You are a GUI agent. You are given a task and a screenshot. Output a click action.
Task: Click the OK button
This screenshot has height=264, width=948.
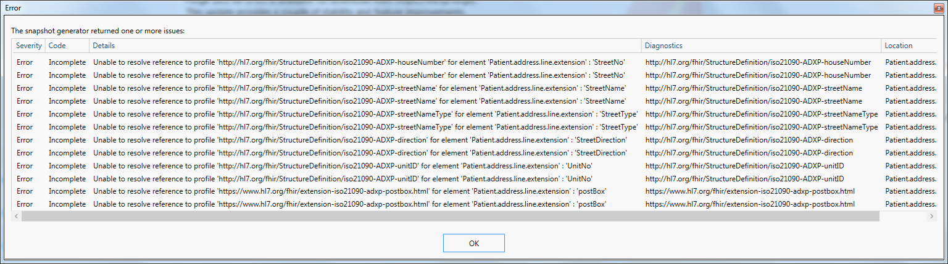(473, 243)
